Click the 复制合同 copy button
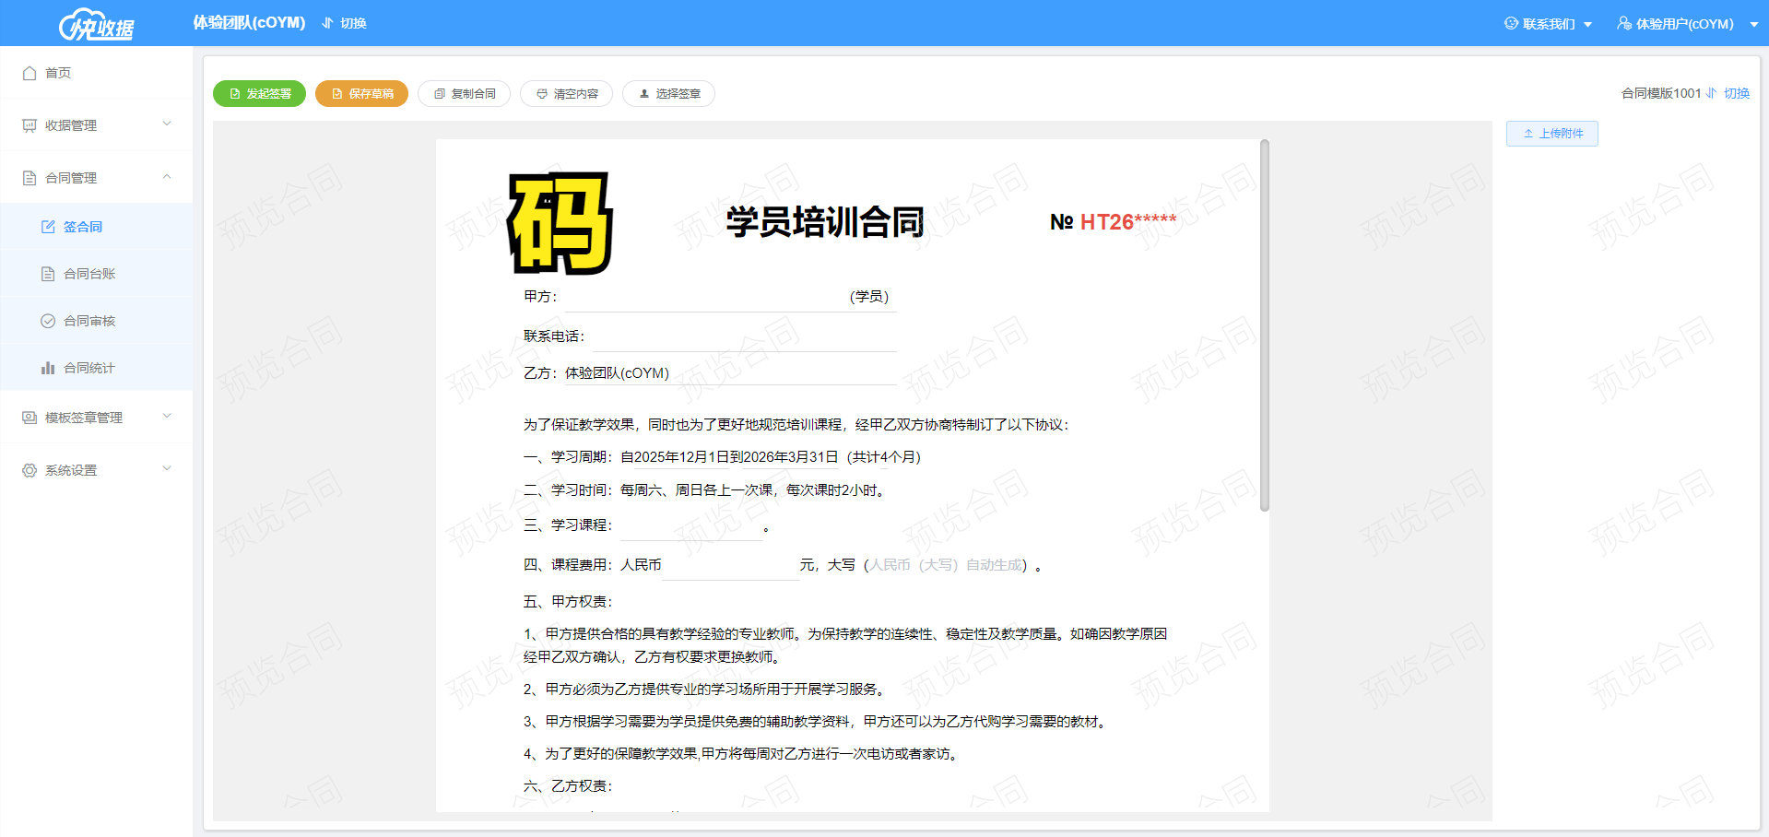This screenshot has width=1769, height=837. [x=464, y=94]
